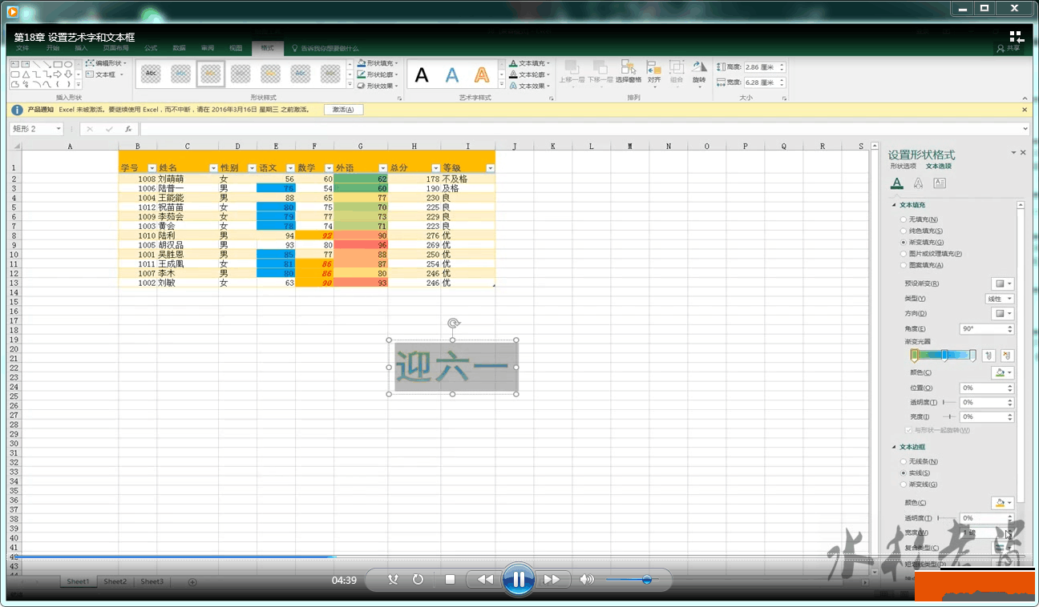Viewport: 1039px width, 607px height.
Task: Toggle repeat in the media player
Action: point(418,579)
